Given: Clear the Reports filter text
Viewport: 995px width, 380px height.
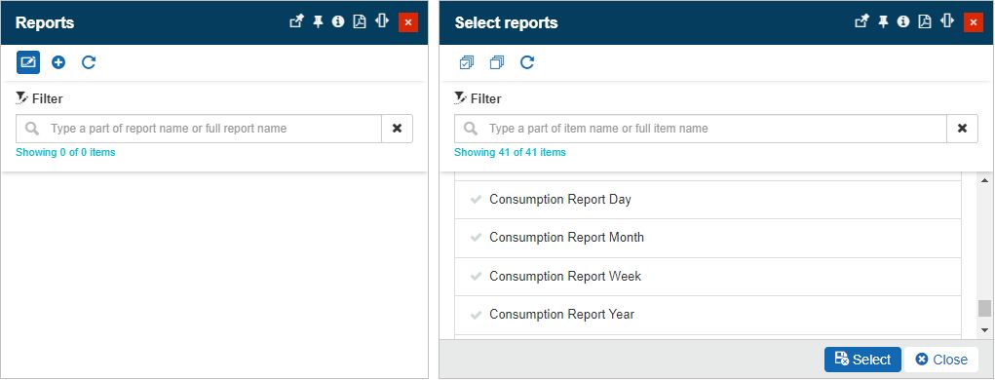Looking at the screenshot, I should [x=398, y=129].
